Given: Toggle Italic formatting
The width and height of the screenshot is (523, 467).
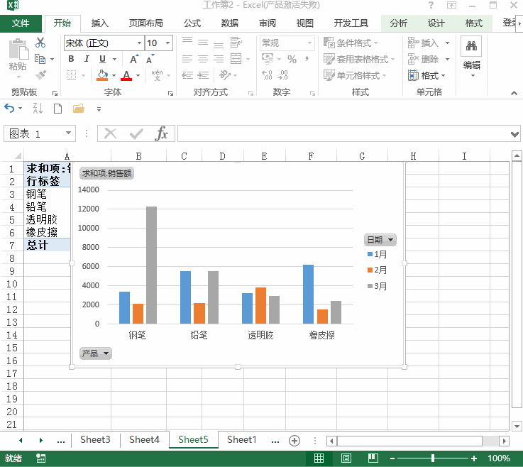Looking at the screenshot, I should (x=87, y=59).
